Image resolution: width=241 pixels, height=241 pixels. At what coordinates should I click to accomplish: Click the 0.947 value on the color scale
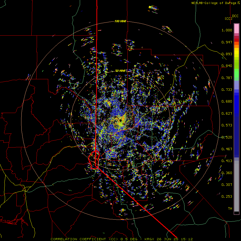click(227, 42)
